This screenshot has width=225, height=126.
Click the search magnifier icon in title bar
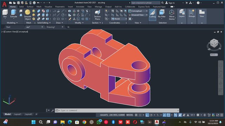click(x=162, y=3)
